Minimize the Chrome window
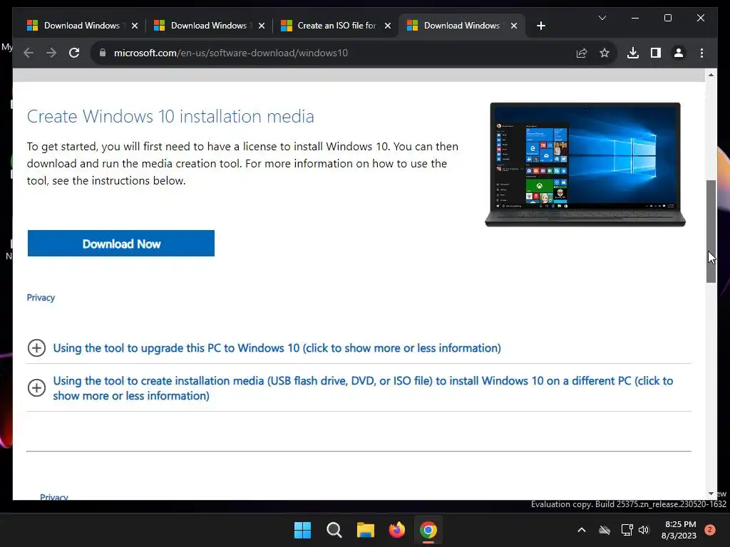The height and width of the screenshot is (547, 730). click(635, 18)
